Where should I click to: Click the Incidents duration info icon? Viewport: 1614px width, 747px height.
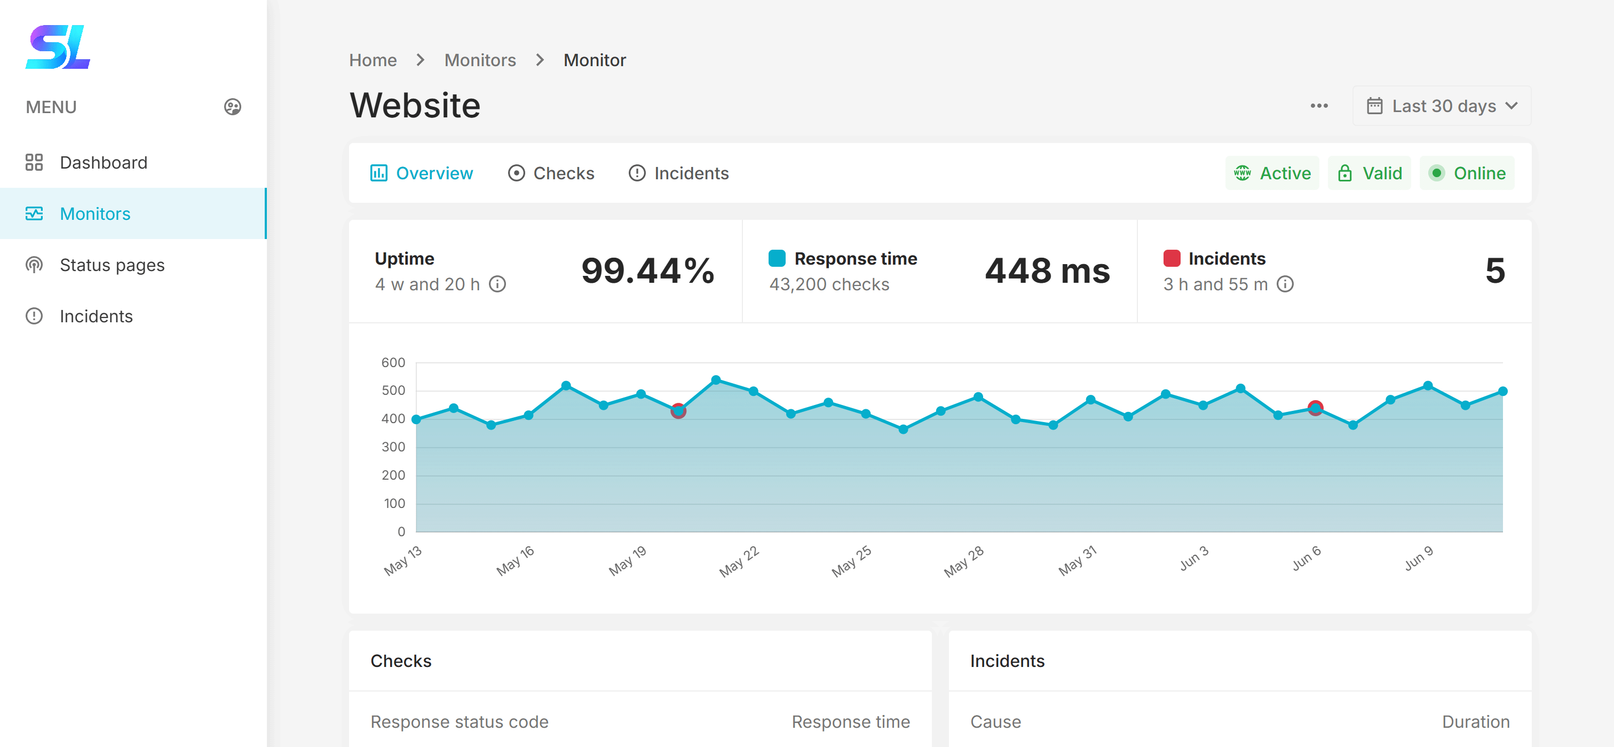(1285, 284)
